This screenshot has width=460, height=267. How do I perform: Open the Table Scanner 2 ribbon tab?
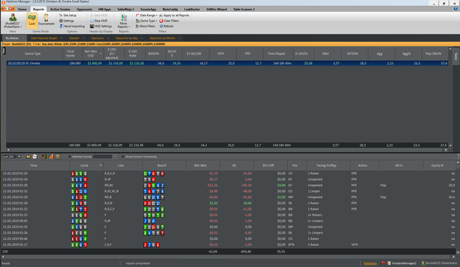pyautogui.click(x=244, y=9)
